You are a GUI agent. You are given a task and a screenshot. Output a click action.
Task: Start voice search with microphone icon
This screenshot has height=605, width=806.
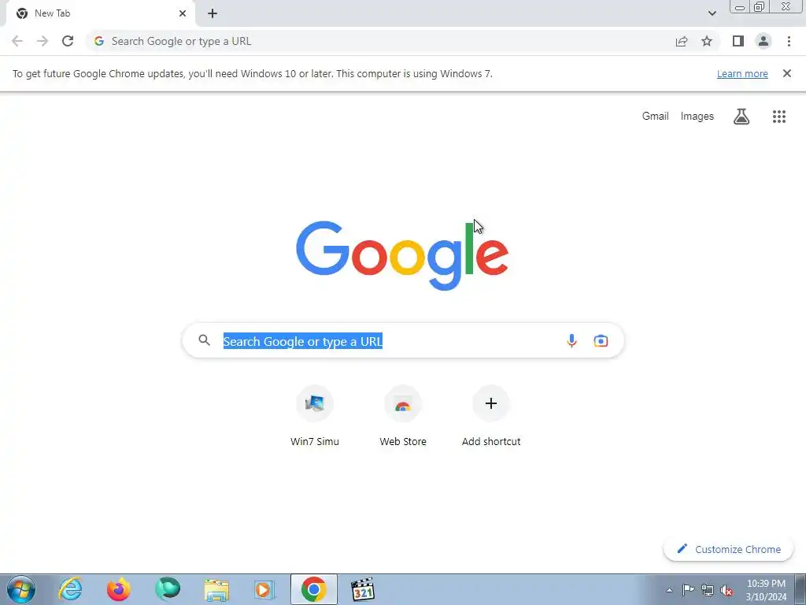click(x=571, y=340)
